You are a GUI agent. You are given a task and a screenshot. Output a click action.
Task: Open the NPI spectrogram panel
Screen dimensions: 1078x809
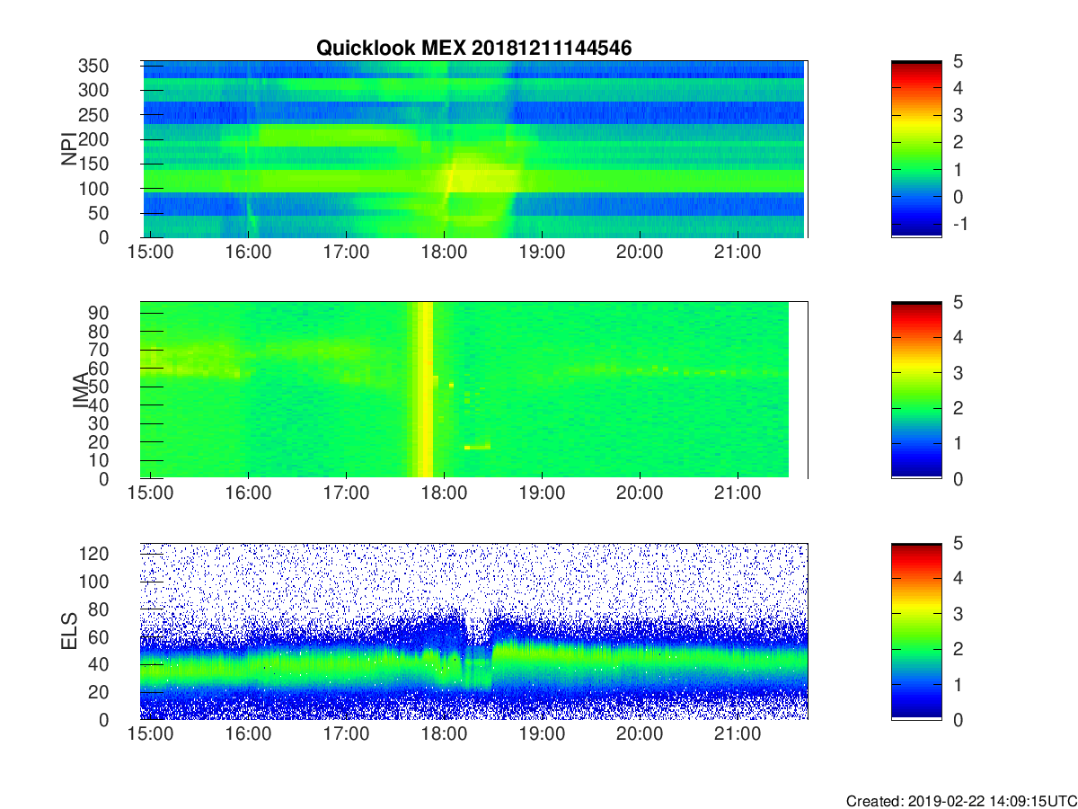click(474, 149)
